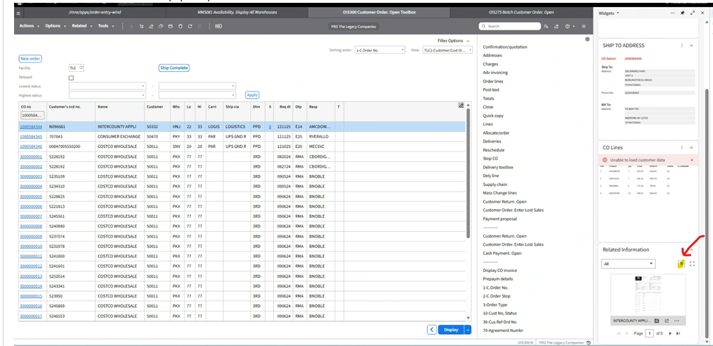
Task: Click the document search icon on INTERCOUNTY thumbnail
Action: point(657,321)
